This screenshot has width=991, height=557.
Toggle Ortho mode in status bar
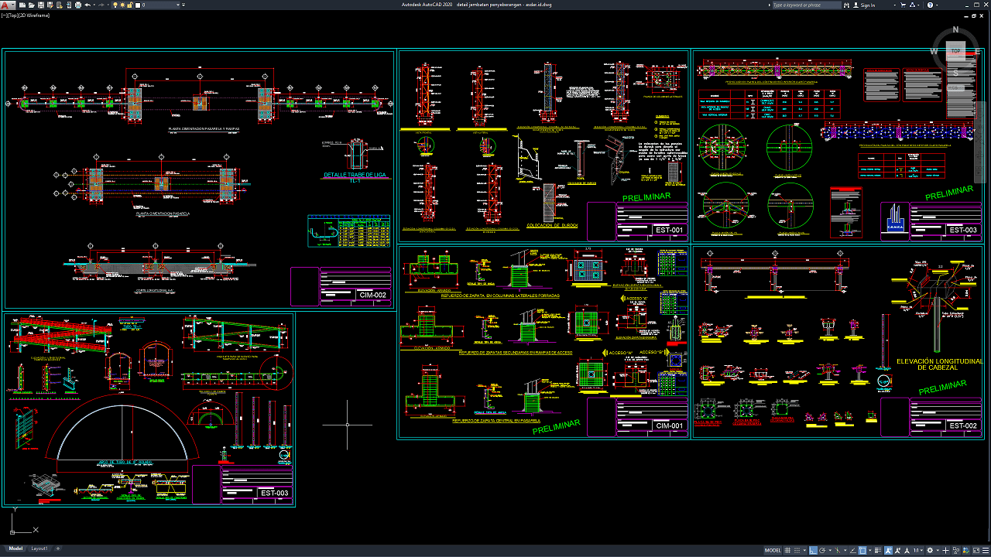tap(814, 550)
